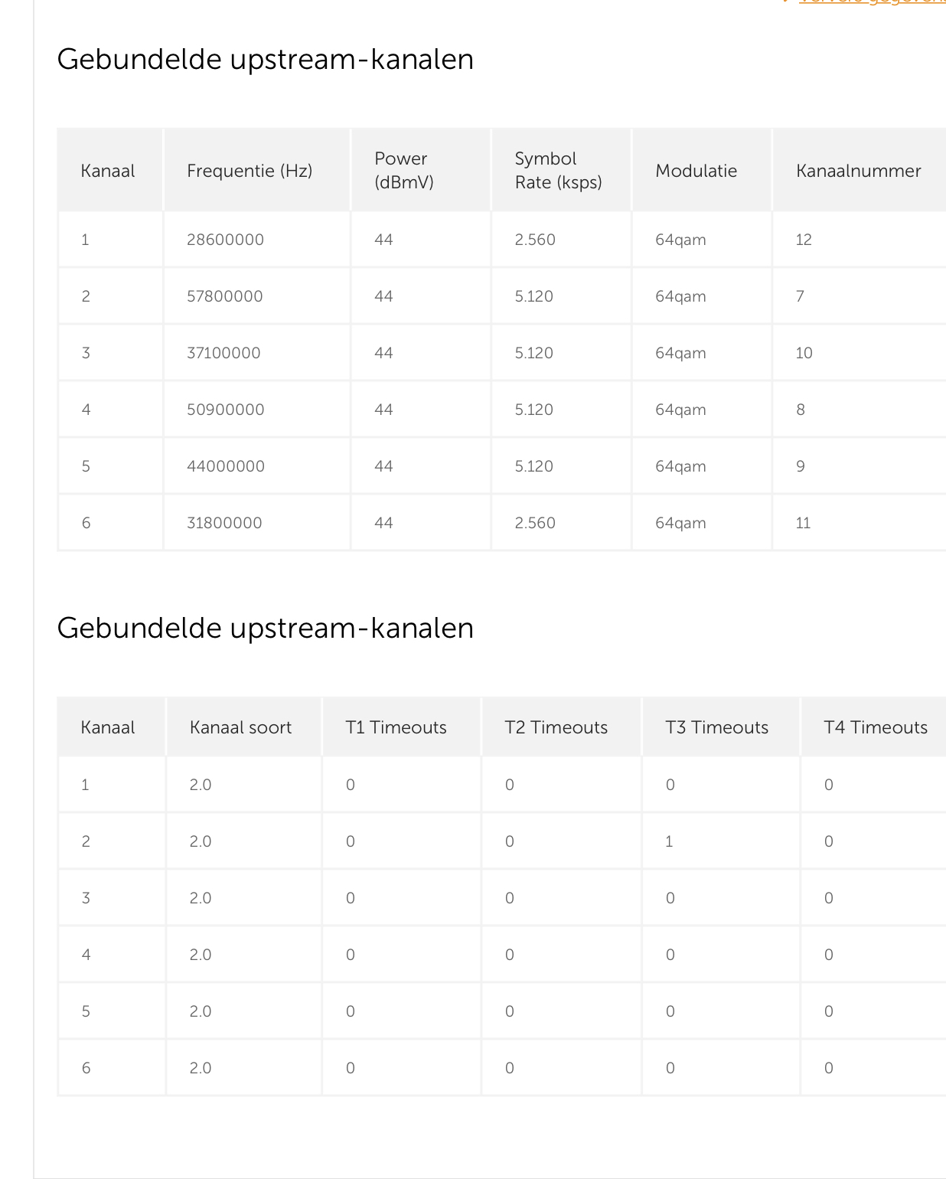
Task: Click the T4 Timeouts column header
Action: coord(875,727)
